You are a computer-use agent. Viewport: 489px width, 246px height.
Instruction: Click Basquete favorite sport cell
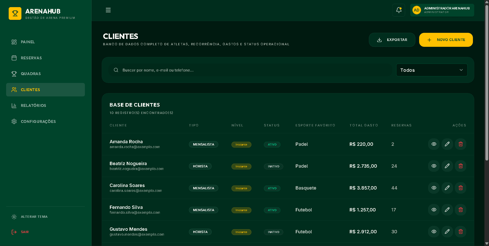pos(306,188)
